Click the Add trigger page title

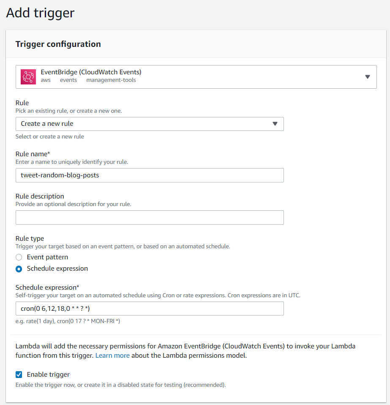[40, 13]
